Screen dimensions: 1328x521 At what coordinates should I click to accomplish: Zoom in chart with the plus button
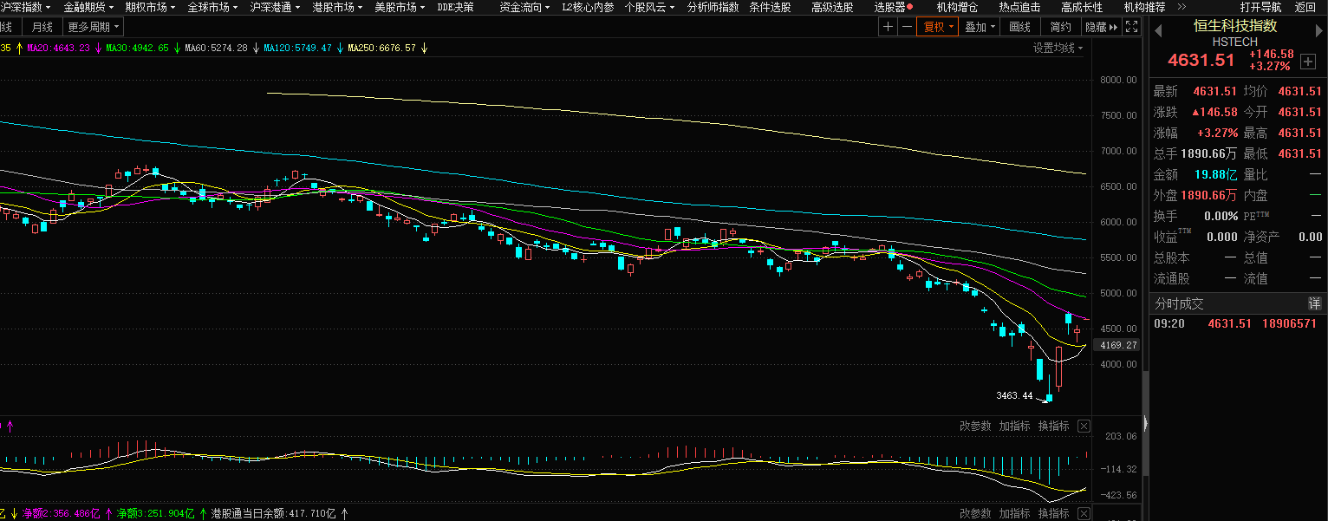[x=888, y=27]
